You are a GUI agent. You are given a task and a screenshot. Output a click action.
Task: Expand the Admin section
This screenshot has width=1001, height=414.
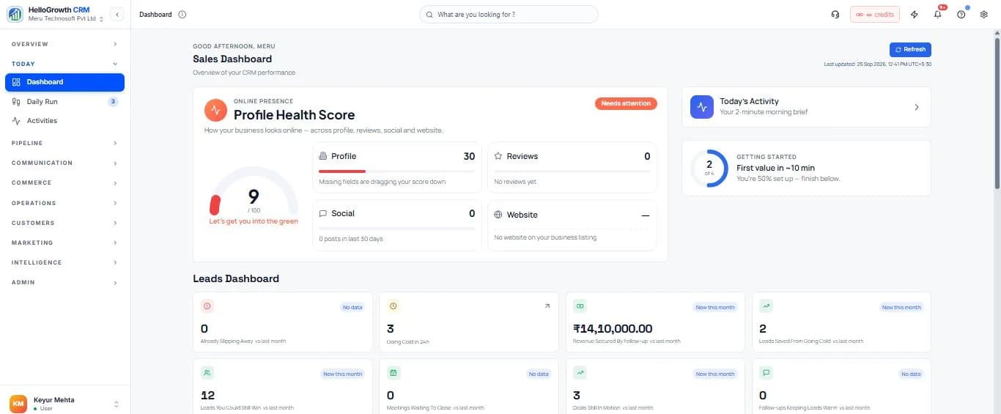(x=64, y=282)
